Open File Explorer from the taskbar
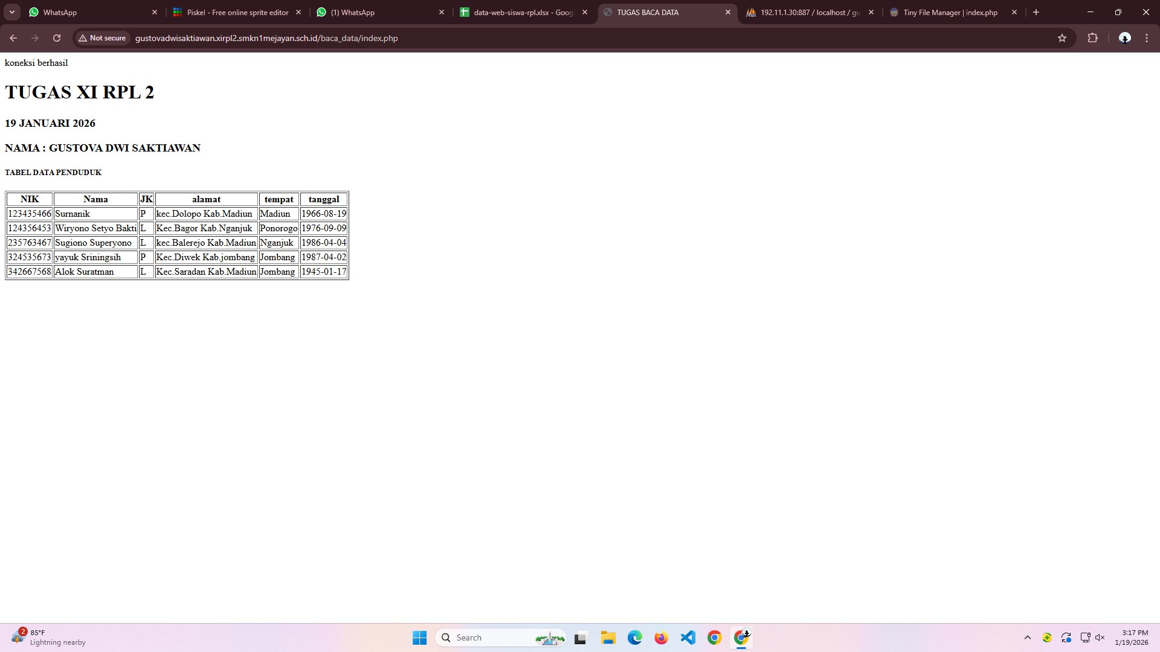1160x652 pixels. tap(608, 638)
